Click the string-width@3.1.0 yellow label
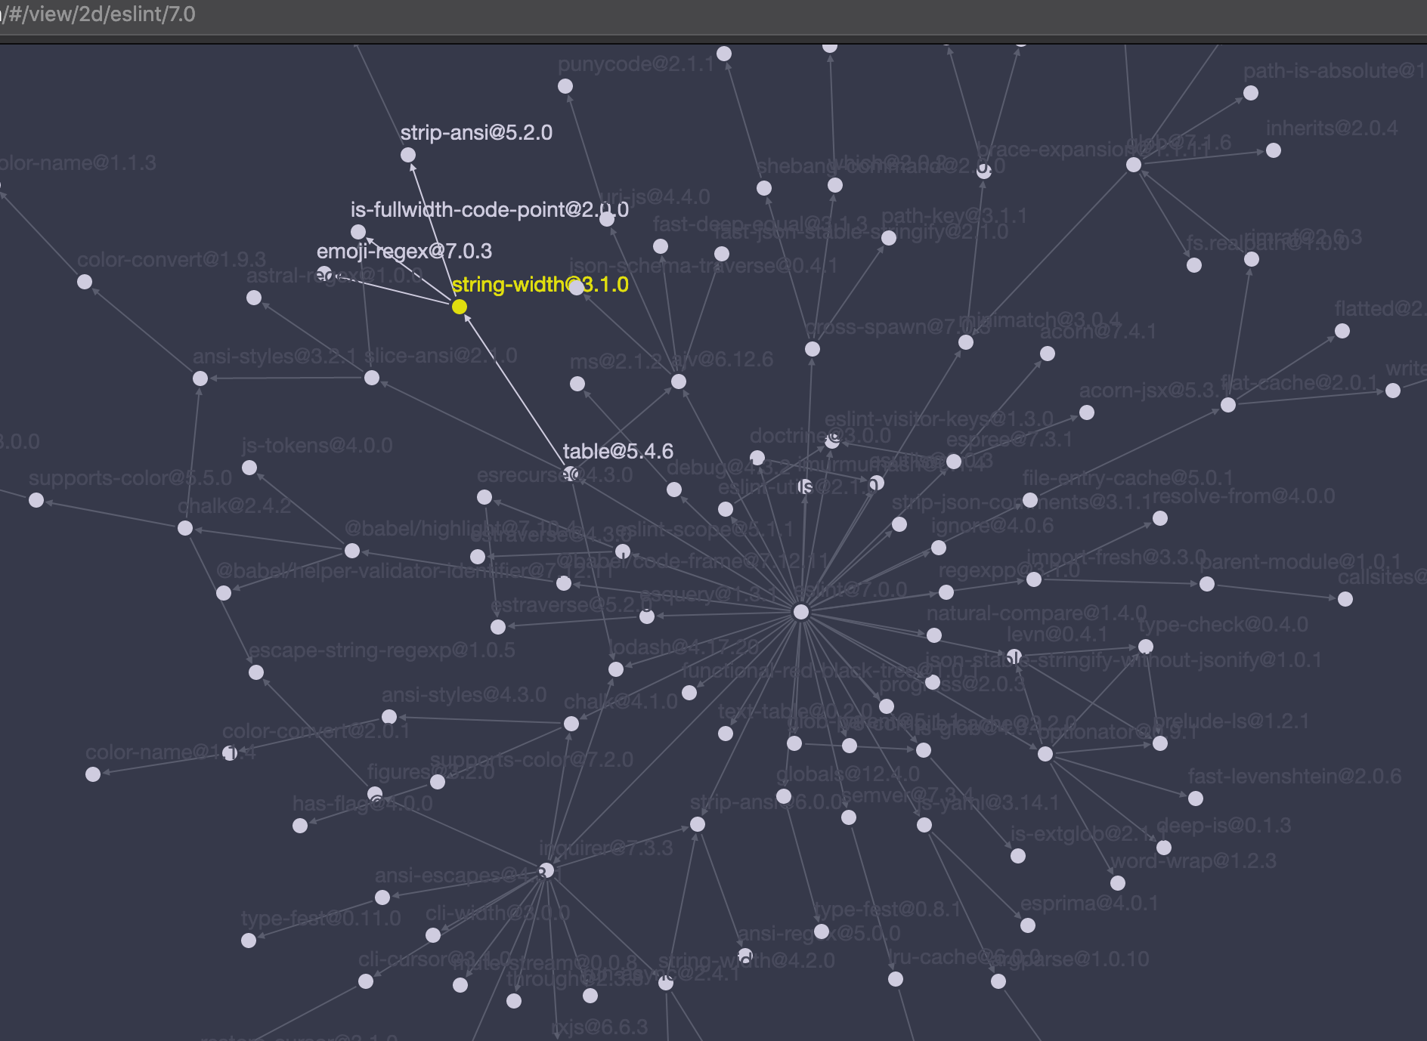 [540, 286]
